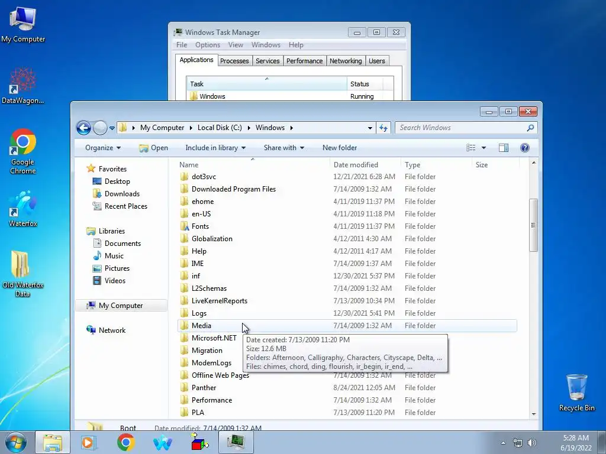
Task: Switch to Processes tab in Task Manager
Action: pyautogui.click(x=234, y=61)
